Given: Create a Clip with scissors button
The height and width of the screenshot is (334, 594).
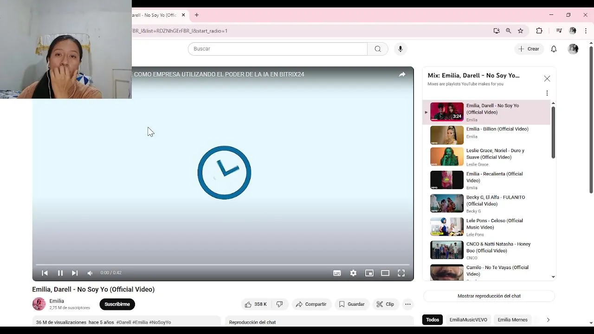Looking at the screenshot, I should pyautogui.click(x=385, y=304).
